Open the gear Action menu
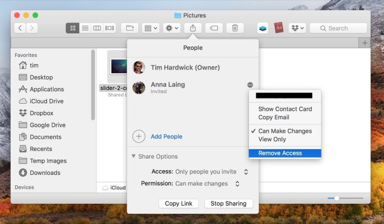This screenshot has height=224, width=384. tap(172, 28)
